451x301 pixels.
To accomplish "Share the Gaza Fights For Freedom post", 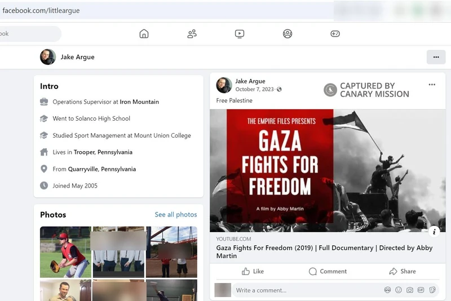I will [x=402, y=271].
